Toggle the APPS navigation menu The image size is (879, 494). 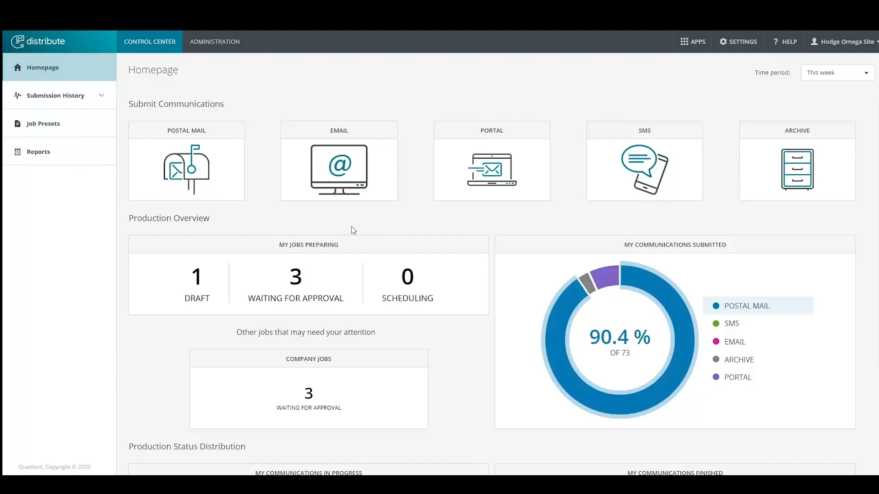pos(693,41)
